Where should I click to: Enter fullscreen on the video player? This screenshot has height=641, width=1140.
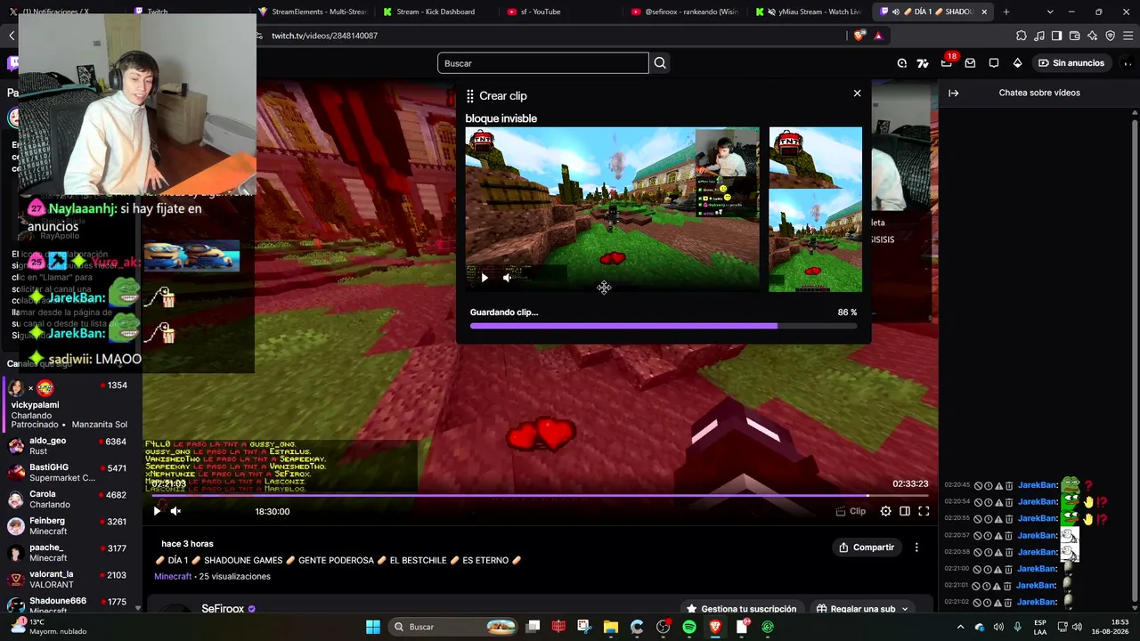pyautogui.click(x=924, y=511)
